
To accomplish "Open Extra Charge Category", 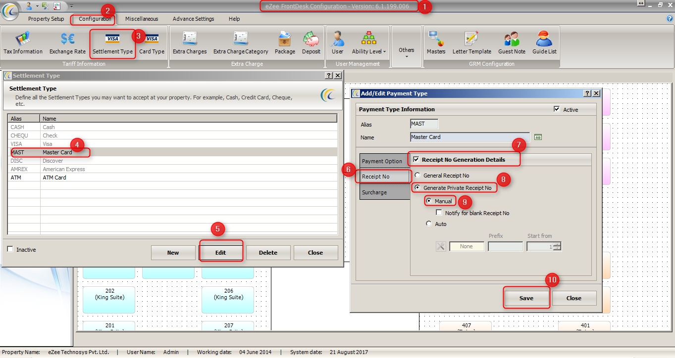I will tap(241, 43).
